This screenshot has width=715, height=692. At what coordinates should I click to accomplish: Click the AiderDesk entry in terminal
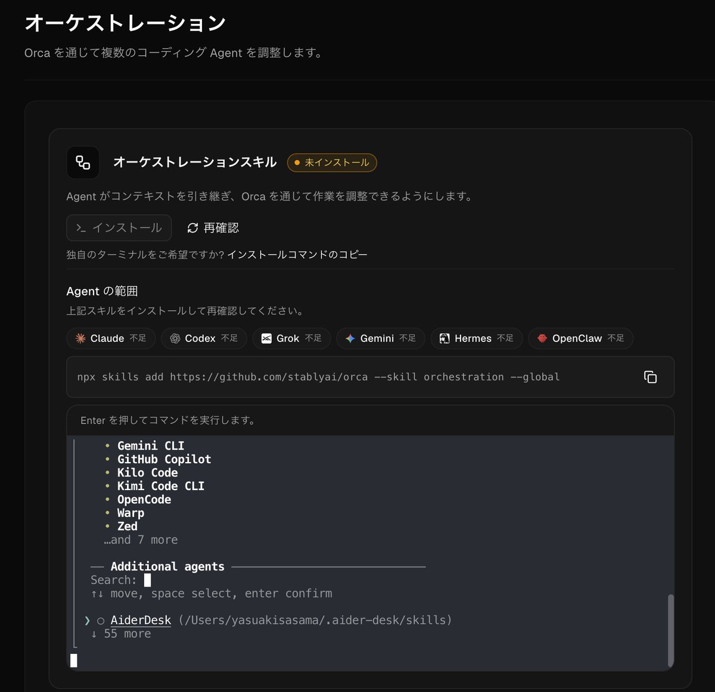(141, 620)
